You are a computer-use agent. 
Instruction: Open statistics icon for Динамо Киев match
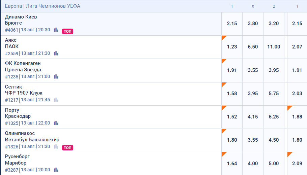(56, 30)
